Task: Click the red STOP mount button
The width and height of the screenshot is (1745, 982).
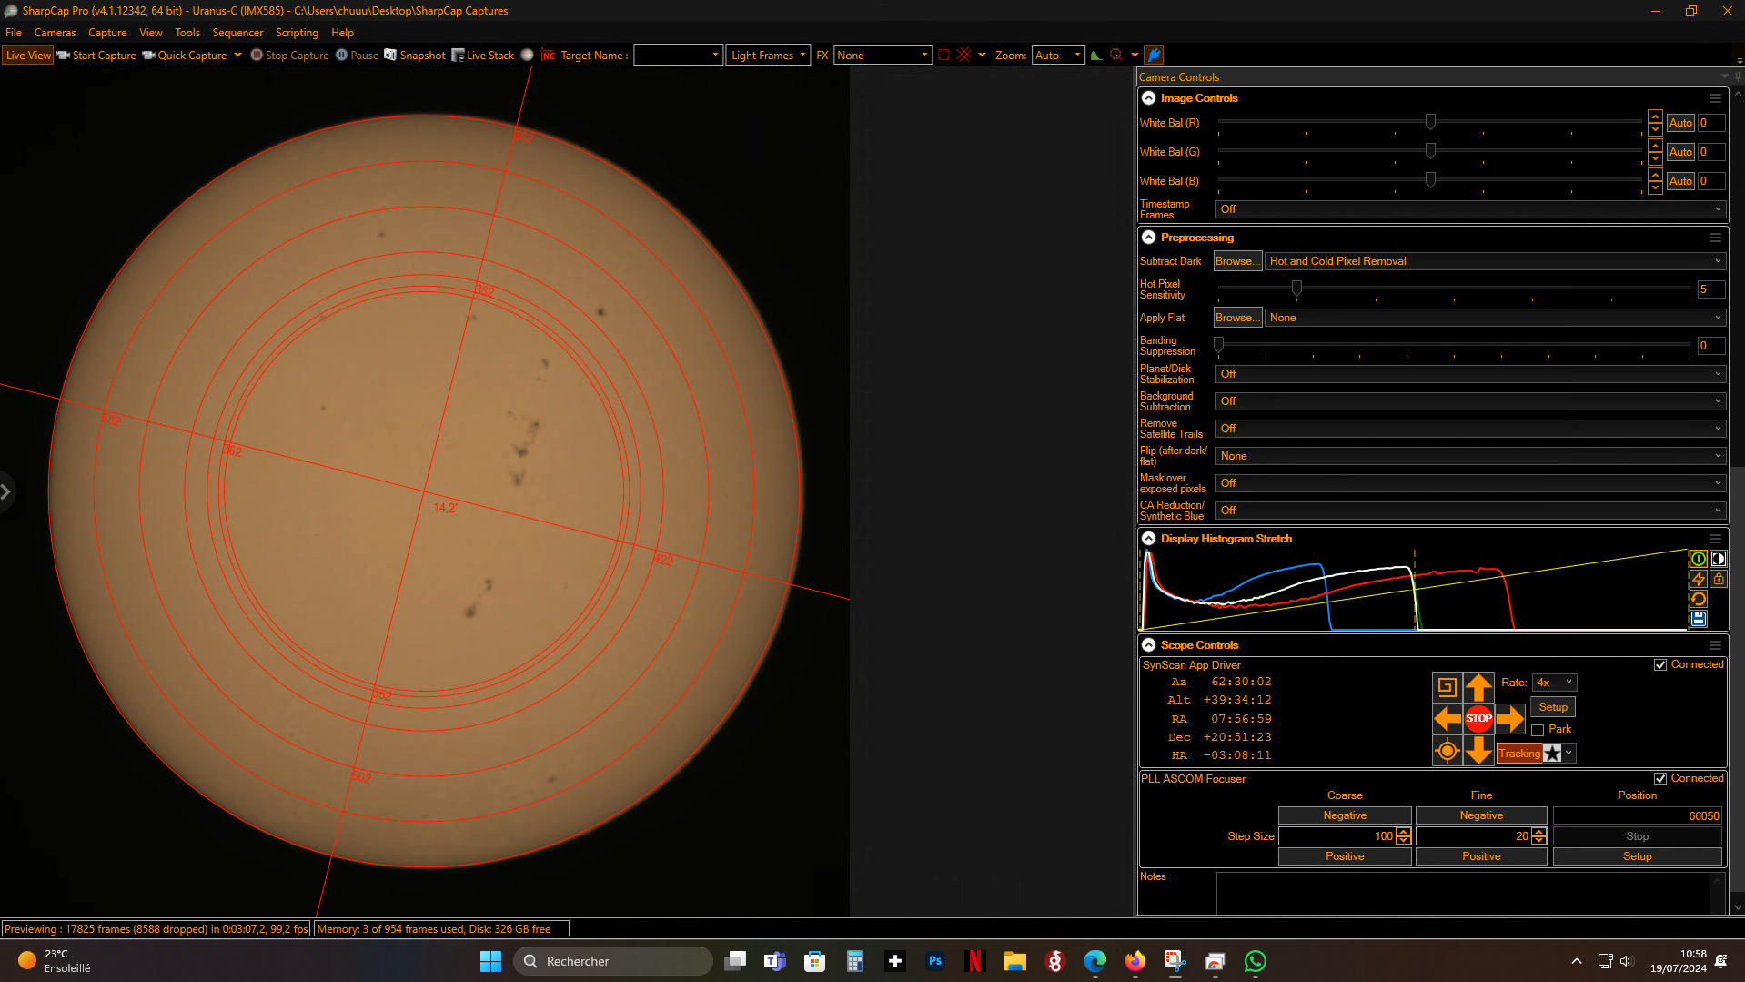Action: (x=1478, y=718)
